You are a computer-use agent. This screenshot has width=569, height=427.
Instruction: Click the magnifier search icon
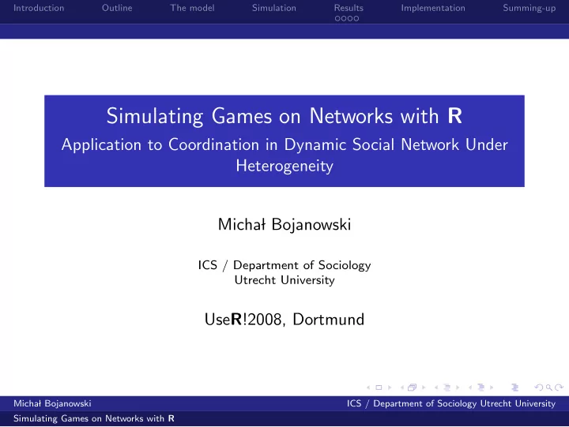click(549, 388)
